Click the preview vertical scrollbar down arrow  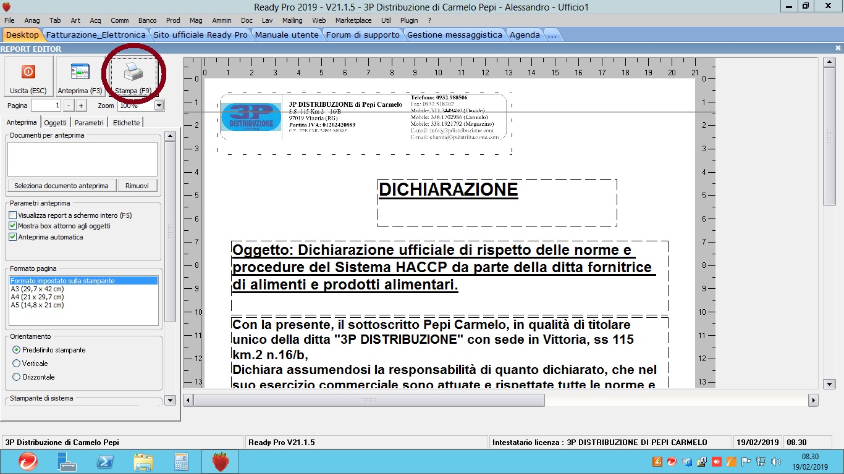[x=830, y=385]
